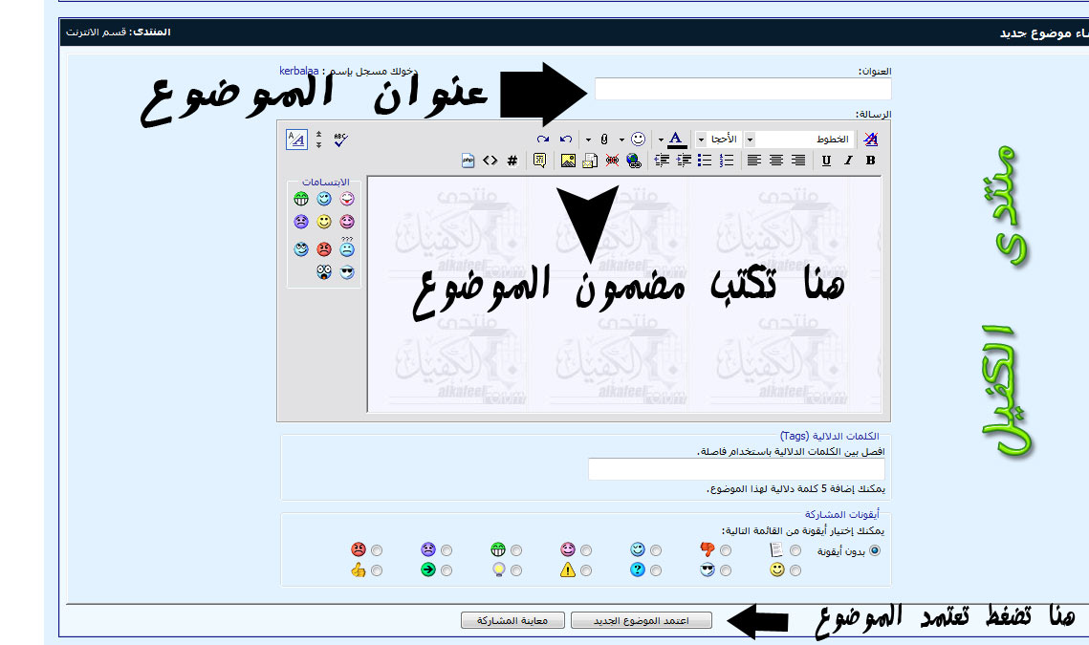Choose the thumbs-down post icon radio

(x=726, y=550)
